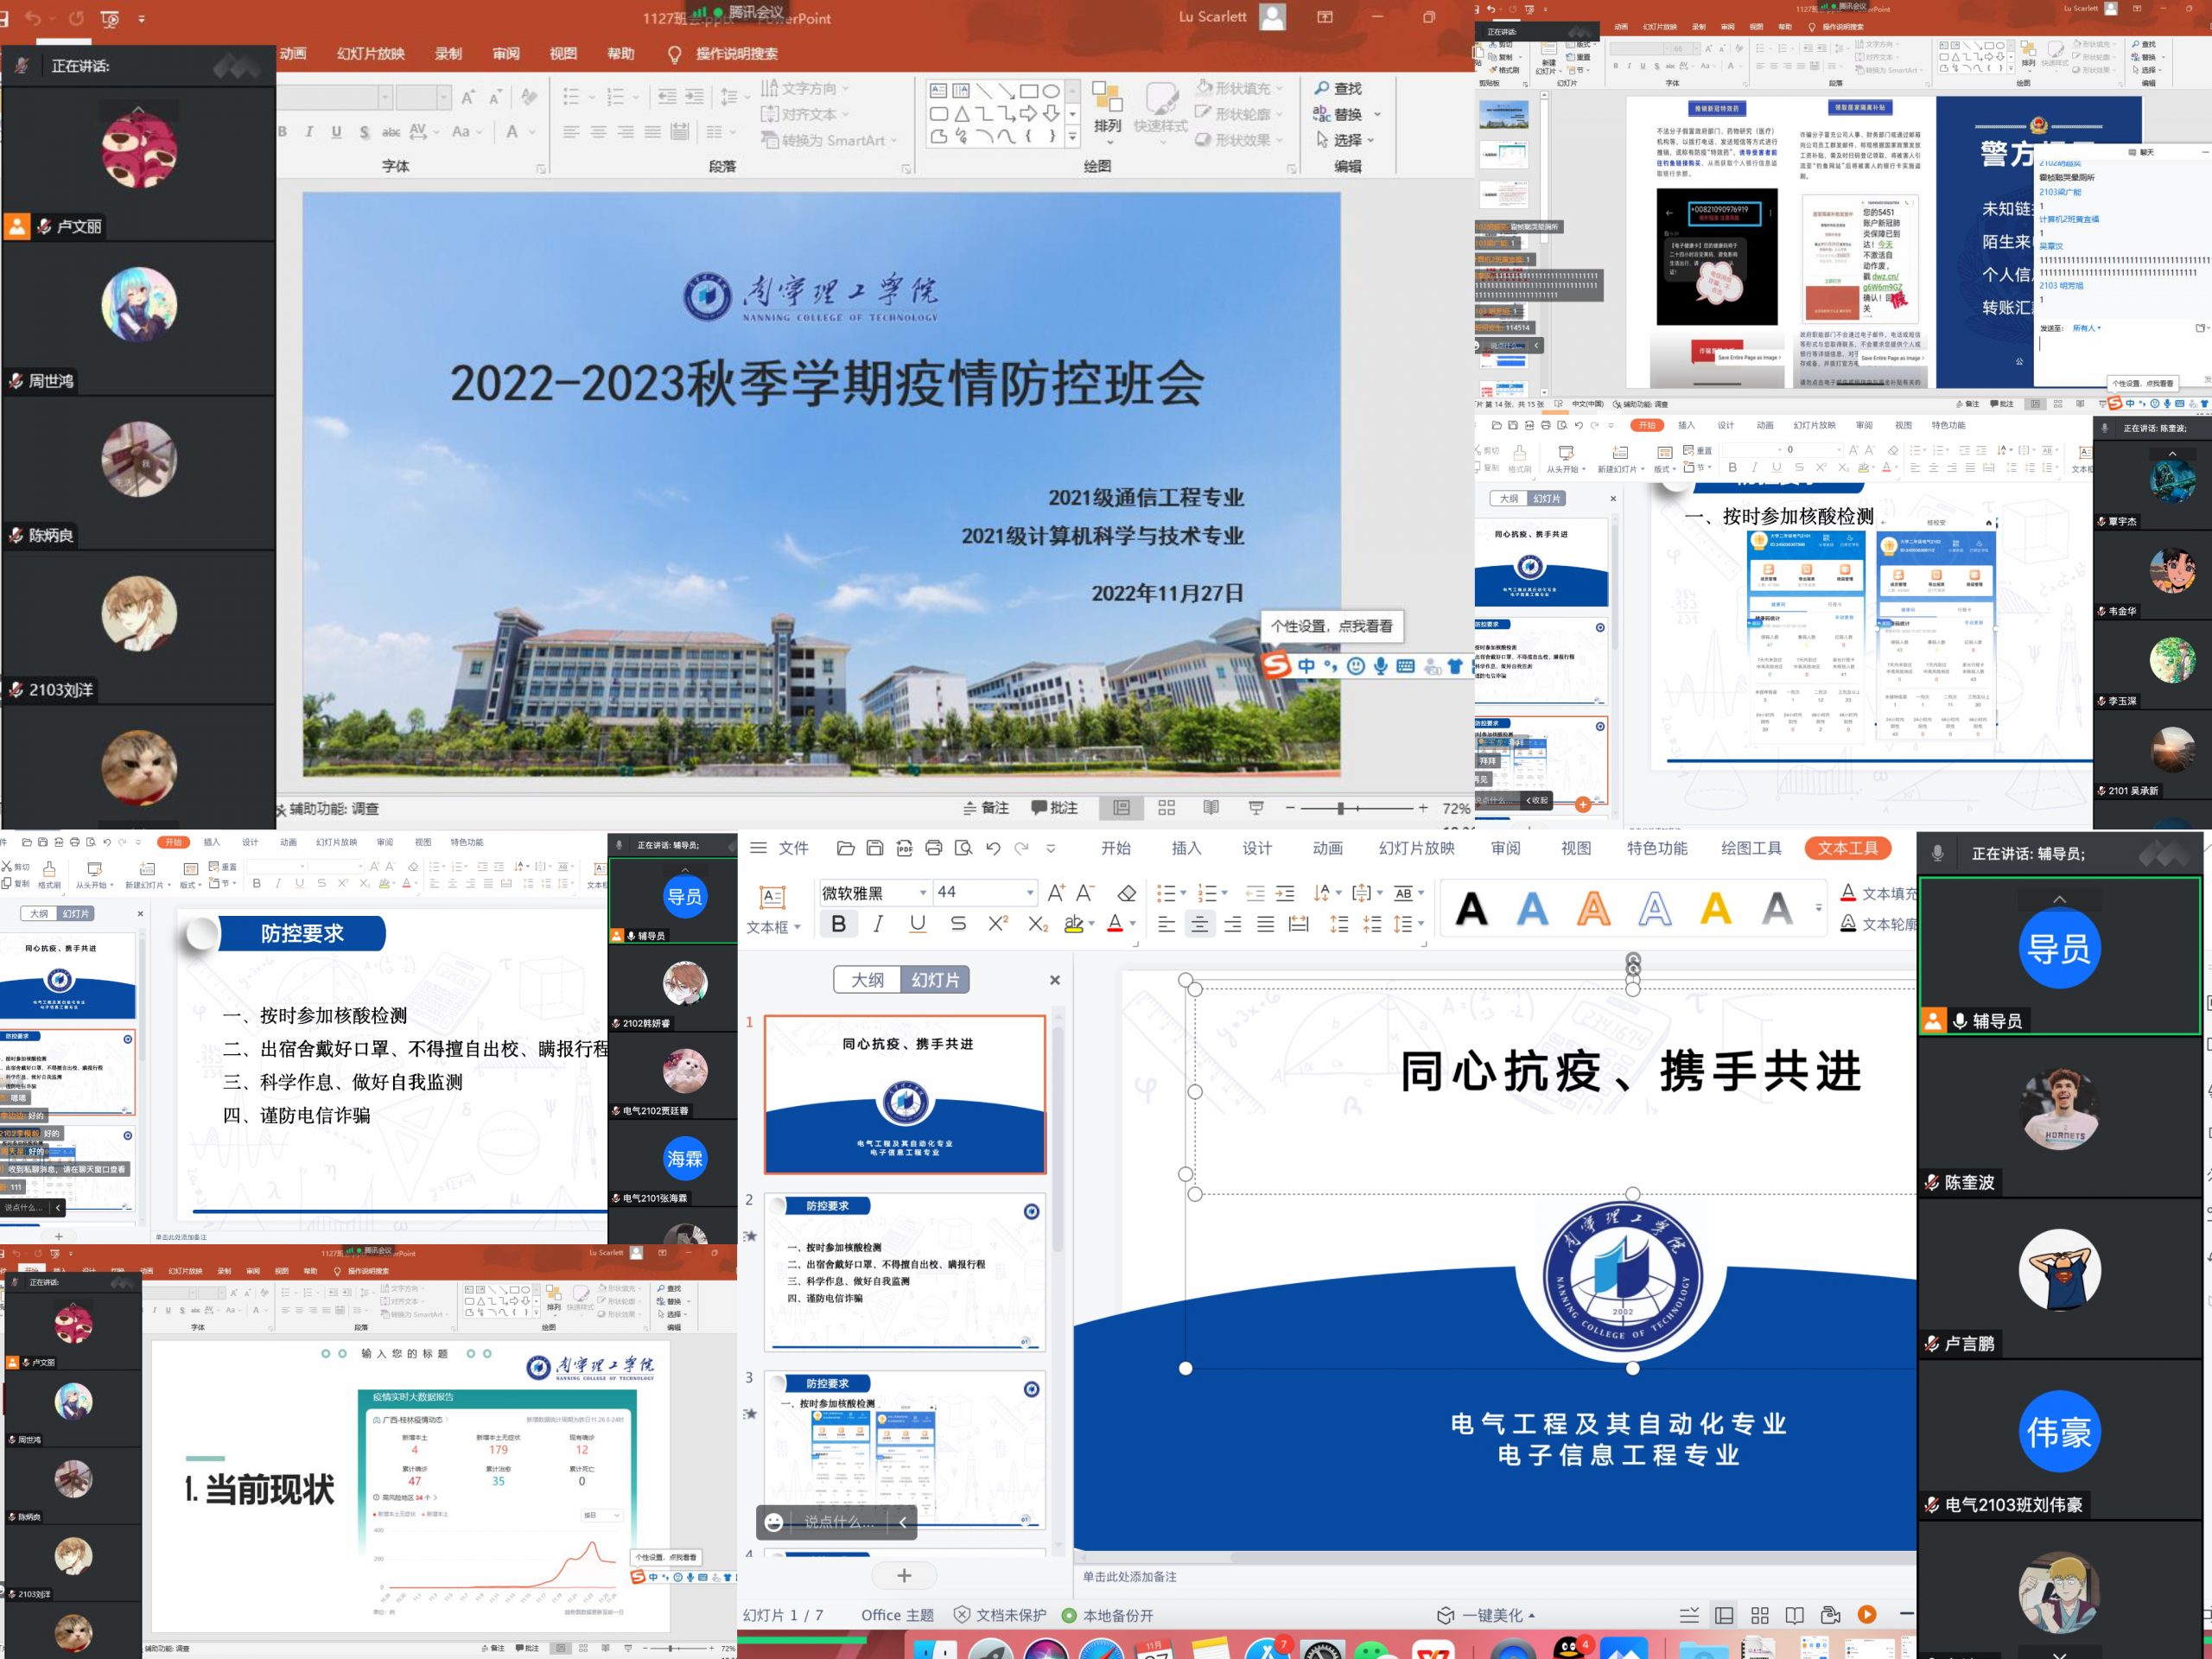Viewport: 2212px width, 1659px height.
Task: Start slideshow with the orange play icon
Action: tap(1866, 1614)
